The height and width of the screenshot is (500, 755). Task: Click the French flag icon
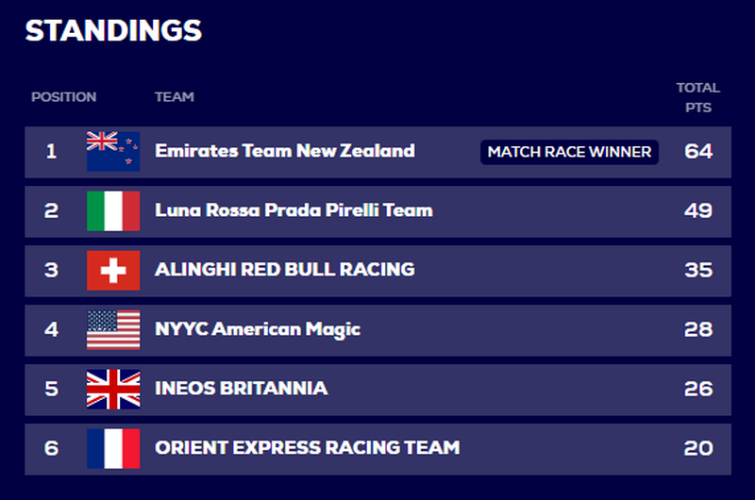click(113, 448)
